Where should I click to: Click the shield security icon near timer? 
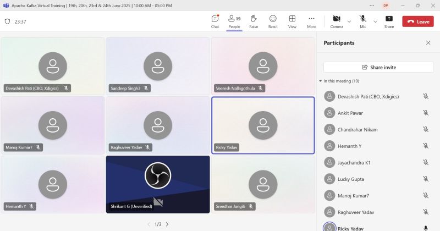click(7, 21)
